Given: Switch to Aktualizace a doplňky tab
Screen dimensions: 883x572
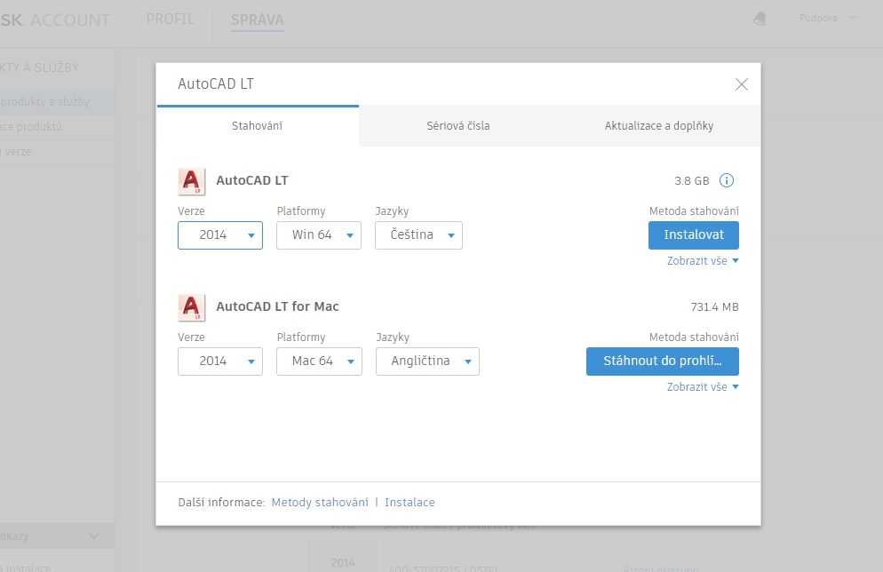Looking at the screenshot, I should point(659,126).
